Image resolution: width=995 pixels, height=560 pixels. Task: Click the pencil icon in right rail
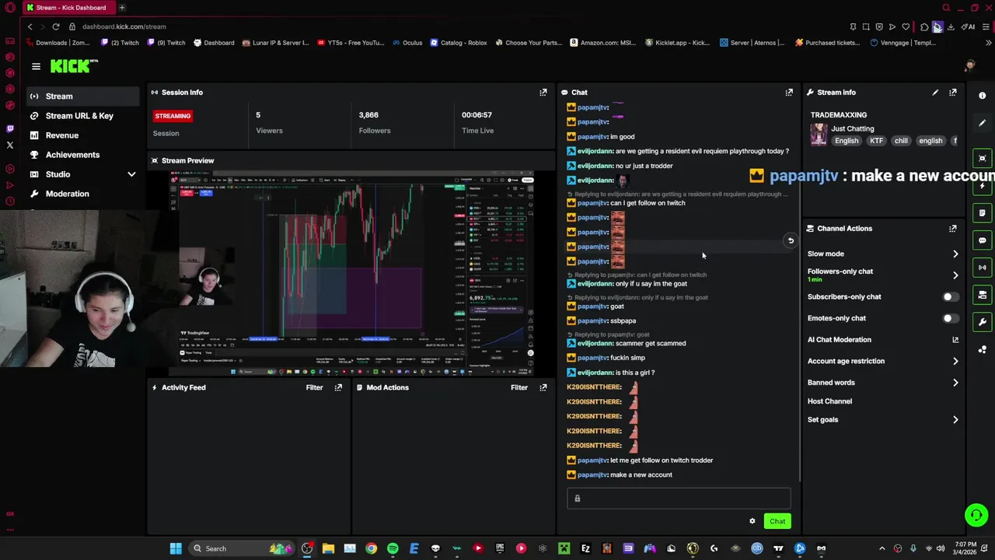[983, 123]
